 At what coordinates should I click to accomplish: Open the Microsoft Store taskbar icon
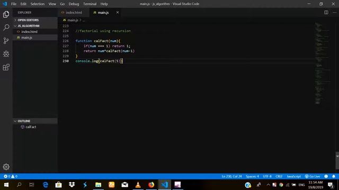[x=58, y=185]
